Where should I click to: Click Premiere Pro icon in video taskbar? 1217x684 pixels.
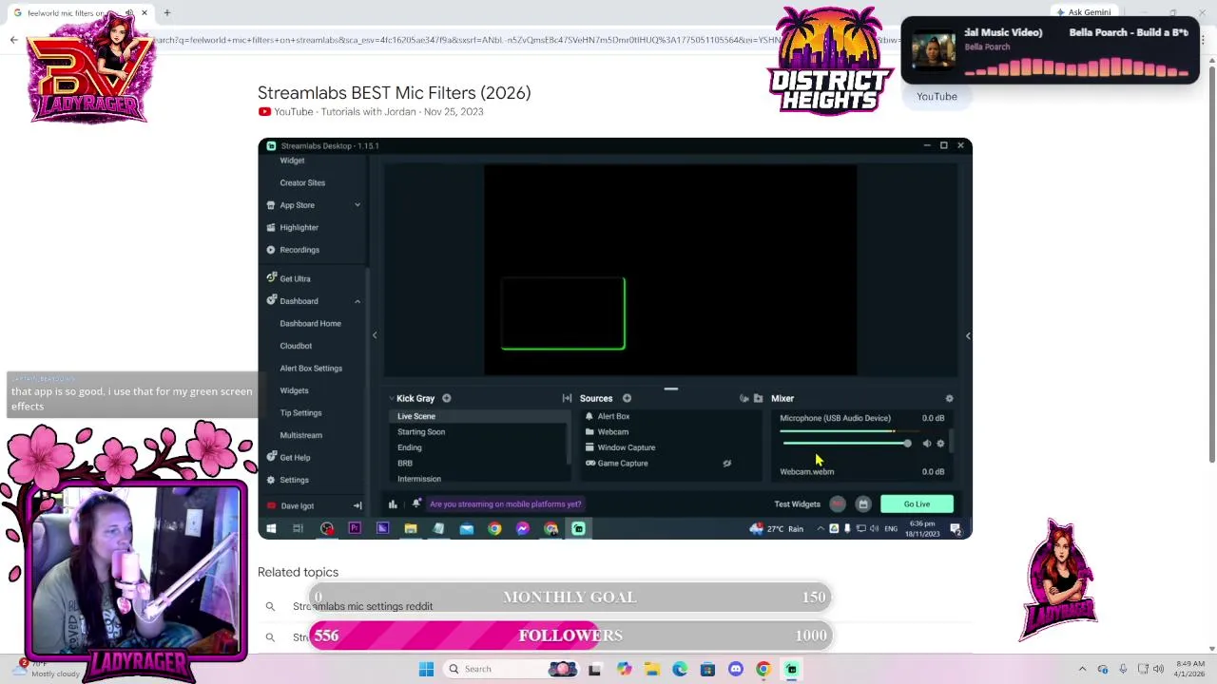[x=355, y=528]
